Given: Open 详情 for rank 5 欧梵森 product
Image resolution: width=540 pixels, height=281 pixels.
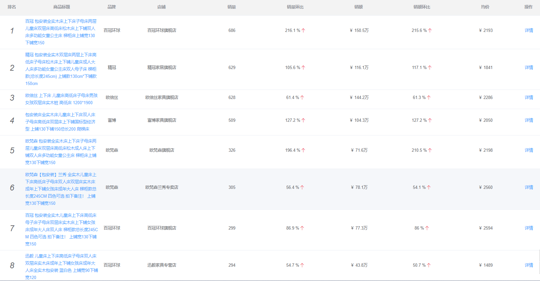Looking at the screenshot, I should [x=529, y=150].
